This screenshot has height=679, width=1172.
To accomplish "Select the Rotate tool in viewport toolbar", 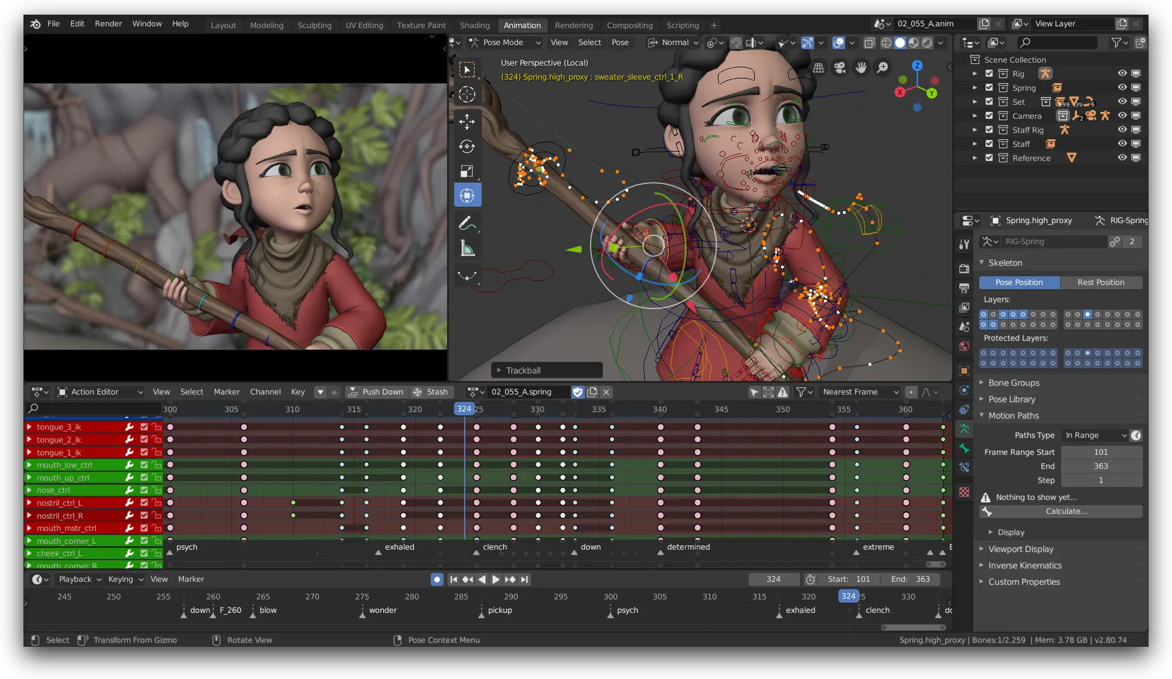I will [467, 146].
